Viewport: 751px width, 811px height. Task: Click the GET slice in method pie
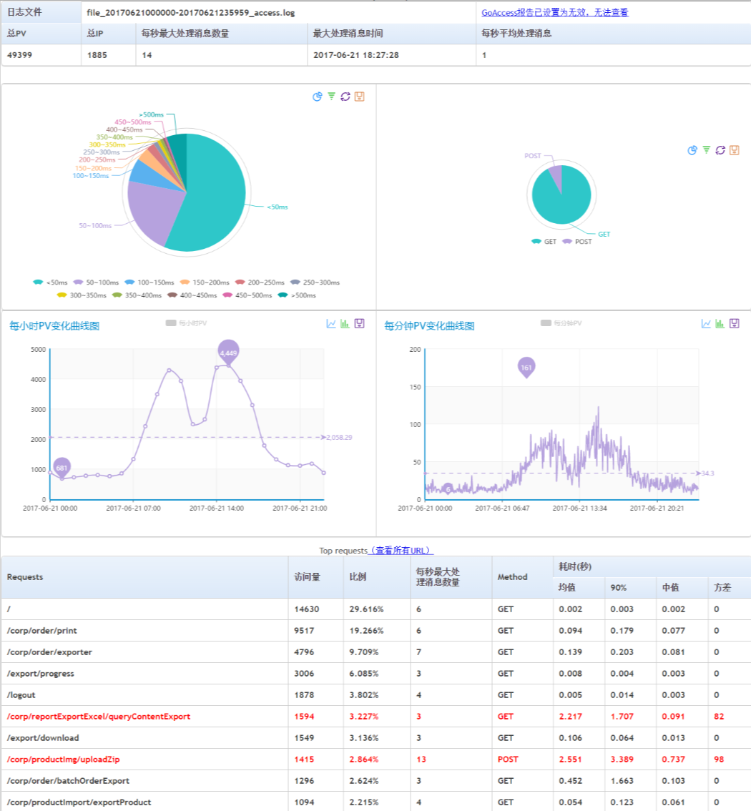561,202
